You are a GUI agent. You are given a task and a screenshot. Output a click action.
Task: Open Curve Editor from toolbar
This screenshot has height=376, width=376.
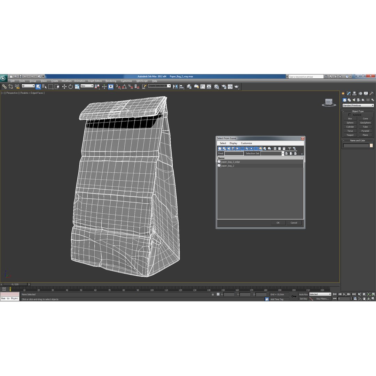(x=203, y=87)
